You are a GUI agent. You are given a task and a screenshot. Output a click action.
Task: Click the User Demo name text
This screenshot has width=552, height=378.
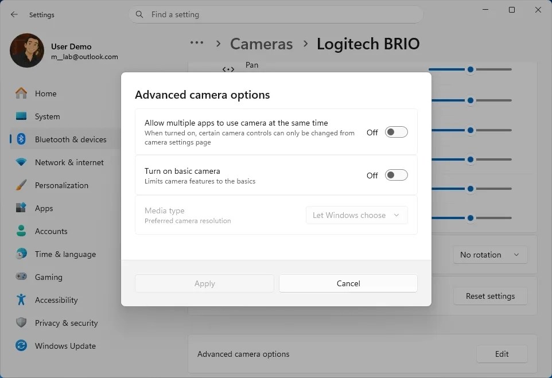click(71, 46)
